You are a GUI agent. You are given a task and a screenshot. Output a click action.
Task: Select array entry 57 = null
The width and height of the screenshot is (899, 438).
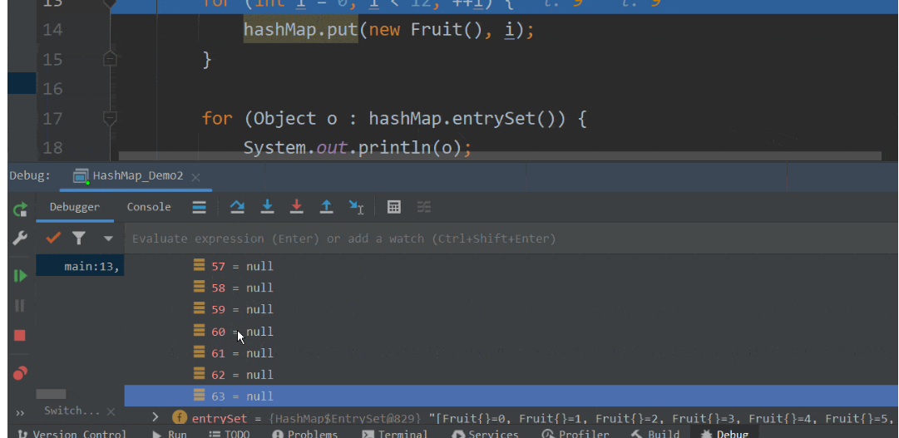coord(242,267)
